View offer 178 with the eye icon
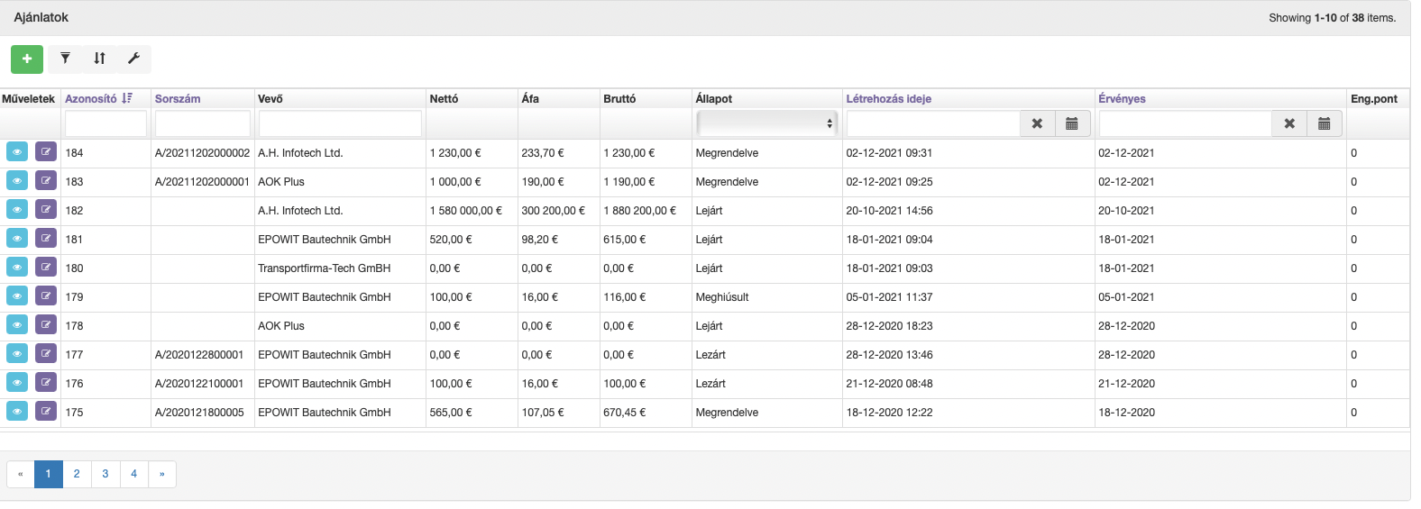 point(17,325)
